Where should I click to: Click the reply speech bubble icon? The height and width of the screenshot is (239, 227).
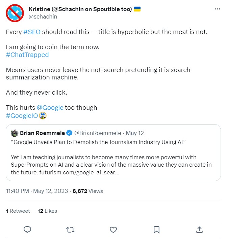click(x=28, y=230)
